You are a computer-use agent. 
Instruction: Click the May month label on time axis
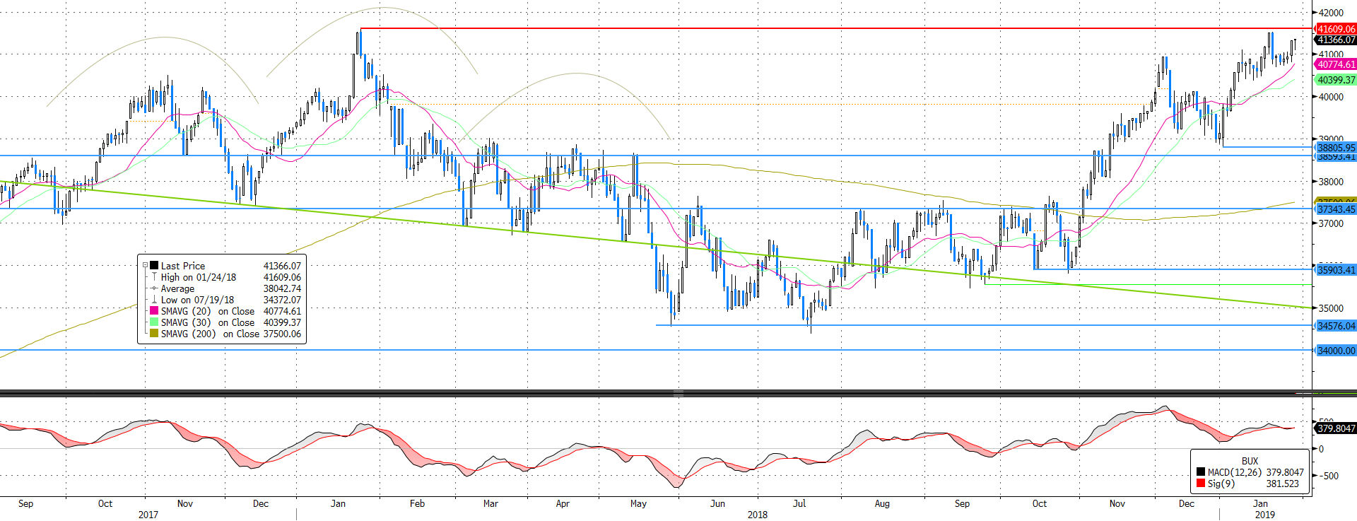coord(638,503)
